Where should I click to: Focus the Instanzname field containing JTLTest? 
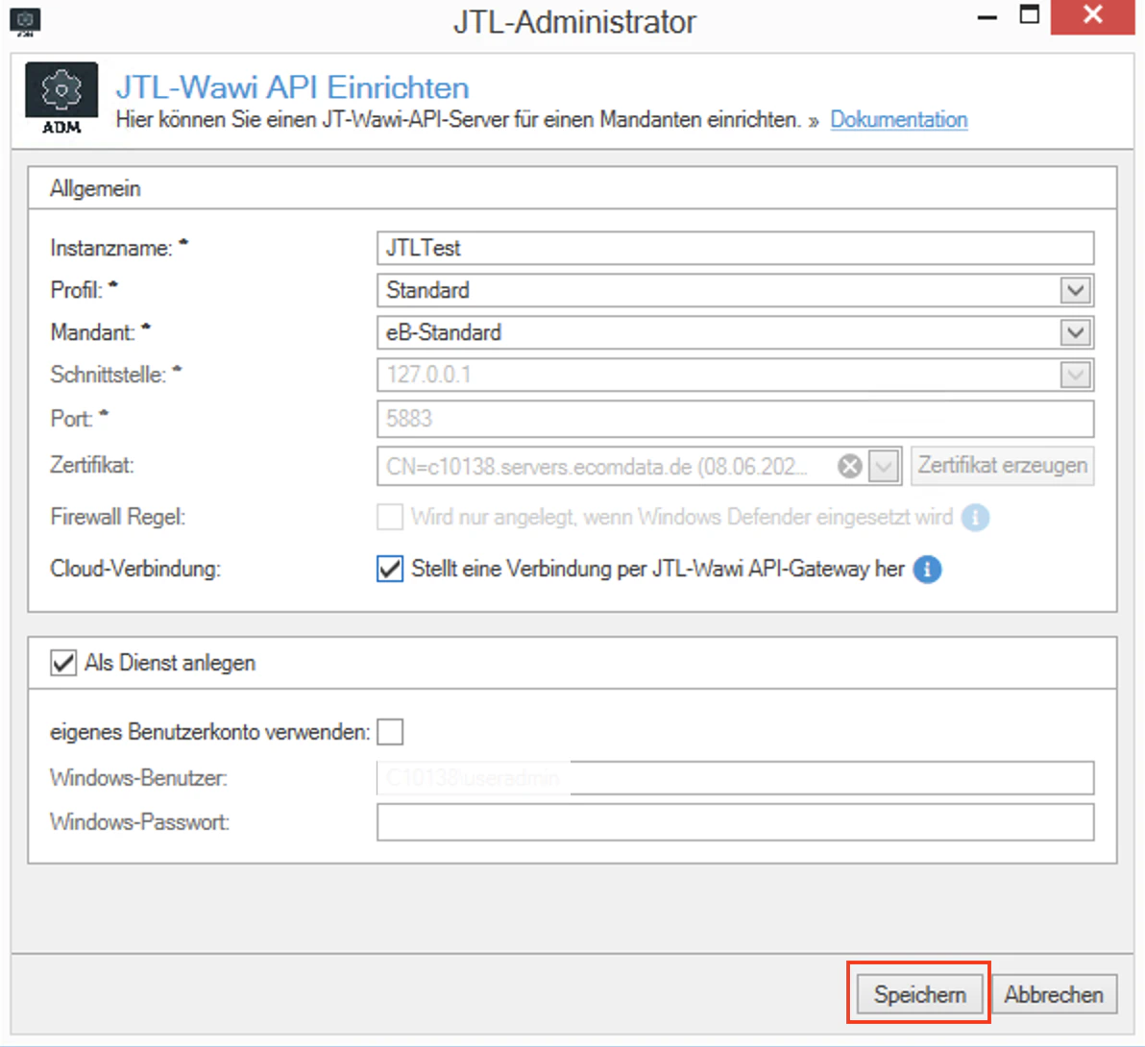[736, 248]
